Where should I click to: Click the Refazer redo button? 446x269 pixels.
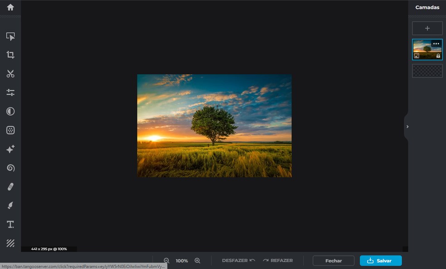pyautogui.click(x=278, y=260)
